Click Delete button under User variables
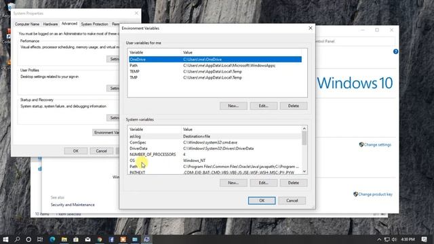This screenshot has width=434, height=244. [x=294, y=106]
